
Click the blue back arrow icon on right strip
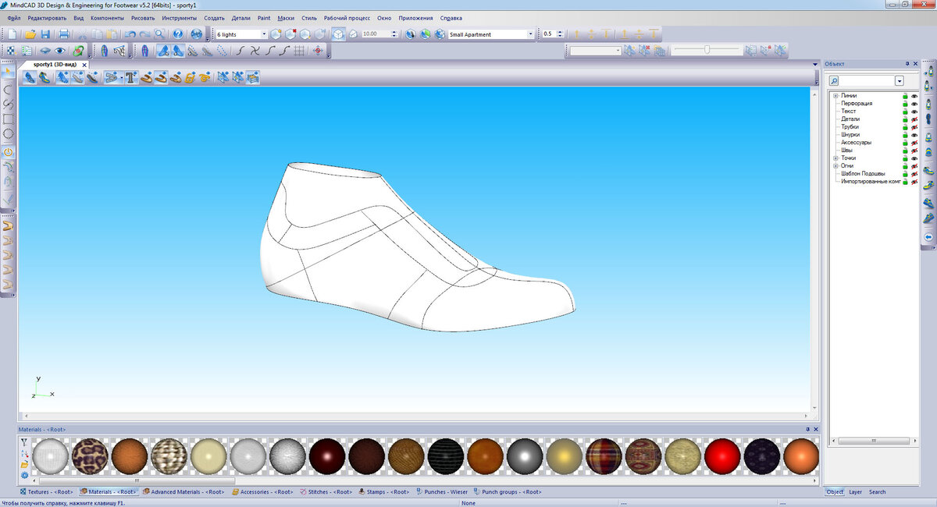click(928, 236)
